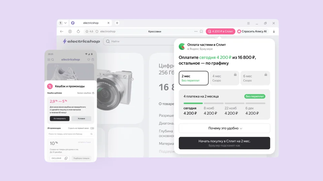Click the first green payment progress segment
The width and height of the screenshot is (323, 181).
click(x=193, y=103)
